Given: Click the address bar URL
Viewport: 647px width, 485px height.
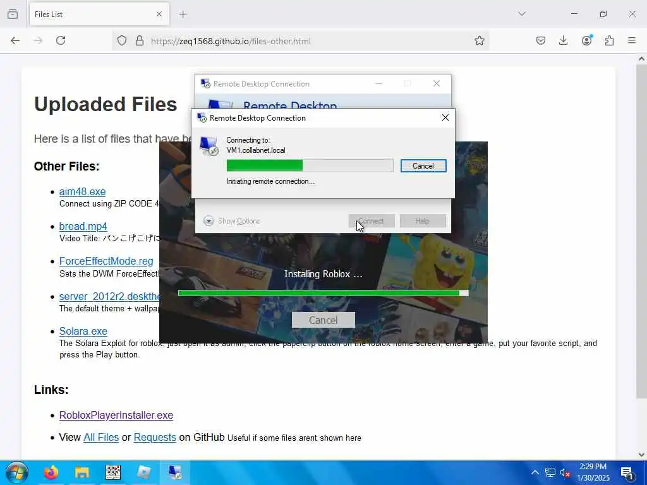Looking at the screenshot, I should click(x=231, y=41).
